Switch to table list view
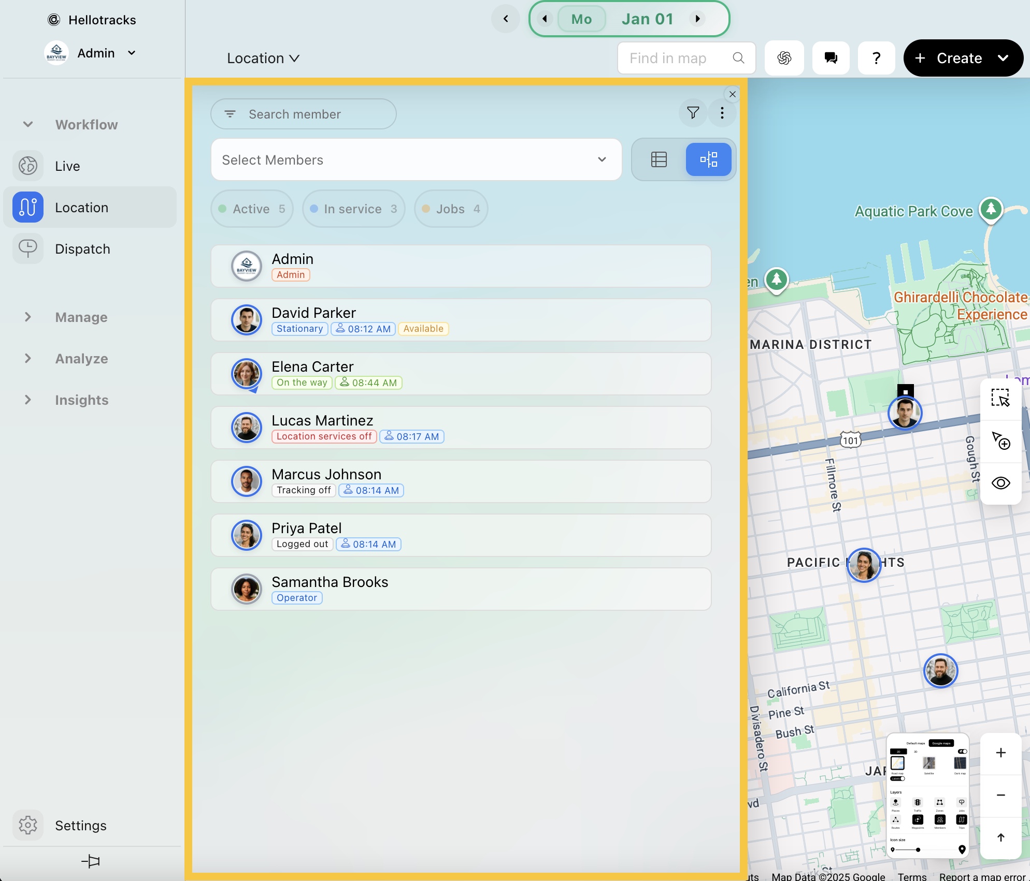This screenshot has width=1030, height=881. (x=659, y=159)
